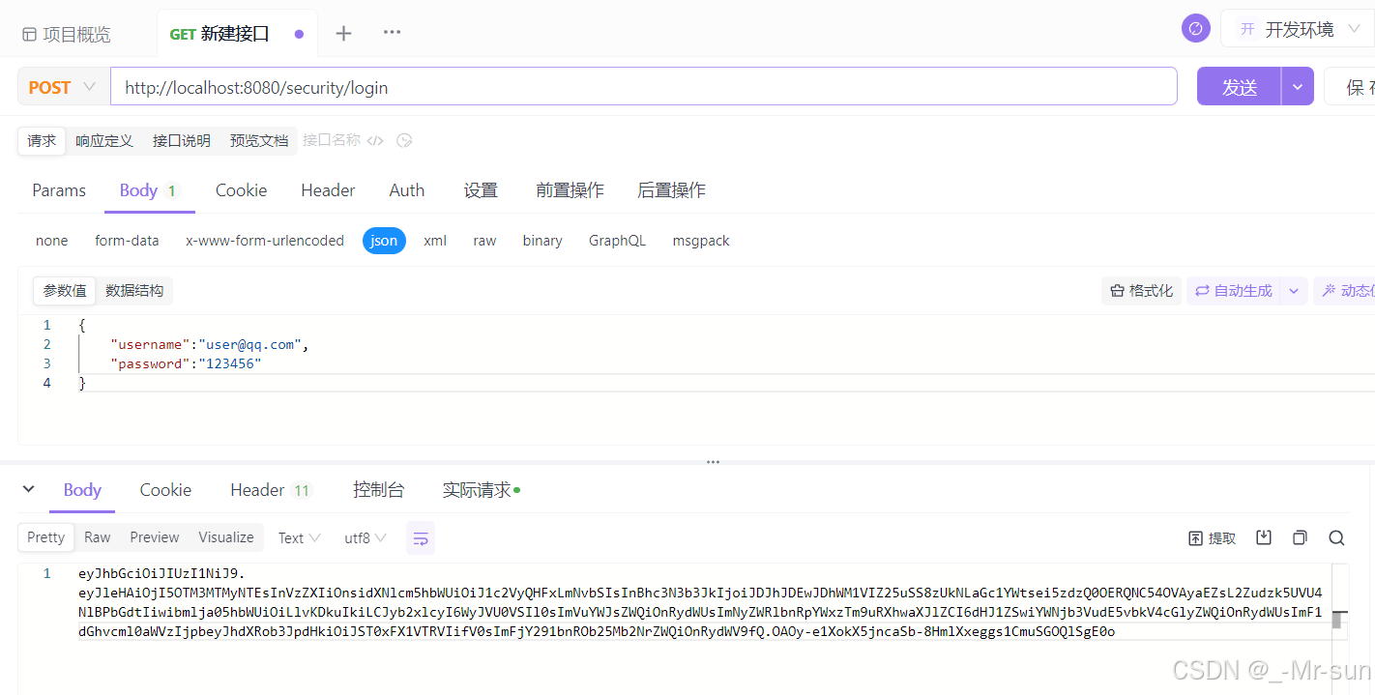The width and height of the screenshot is (1375, 695).
Task: Click the request URL input field
Action: point(644,87)
